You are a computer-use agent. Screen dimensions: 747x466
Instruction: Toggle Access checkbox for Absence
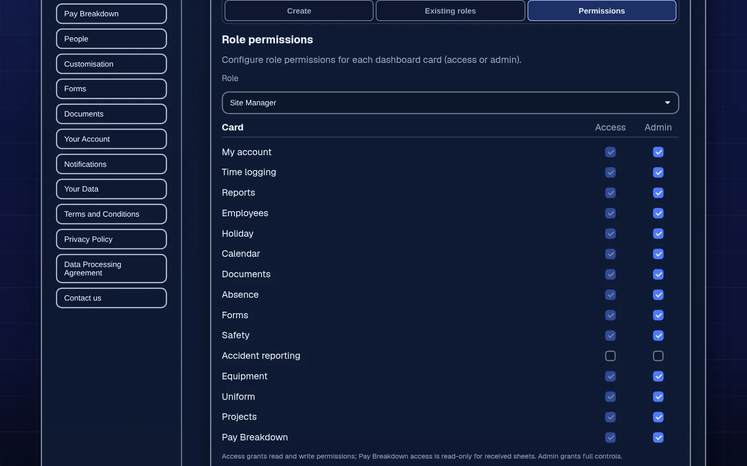point(610,295)
